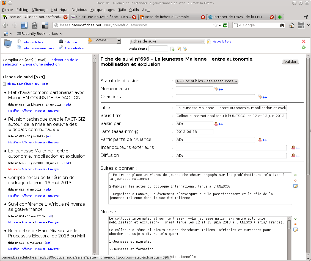The width and height of the screenshot is (311, 261).
Task: Click the red X icon in application toolbar
Action: point(304,41)
